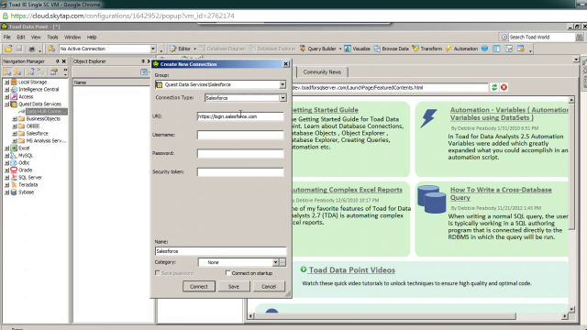Click the open folder icon in main toolbar

coord(8,49)
